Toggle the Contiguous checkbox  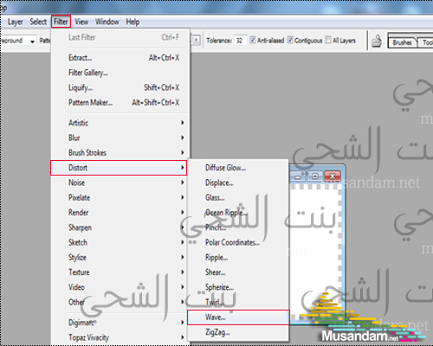[x=290, y=40]
